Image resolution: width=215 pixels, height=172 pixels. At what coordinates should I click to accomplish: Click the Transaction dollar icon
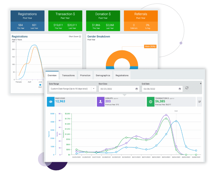[x=151, y=102]
